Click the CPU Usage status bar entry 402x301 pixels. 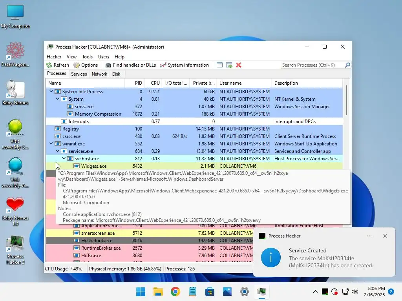pos(63,269)
